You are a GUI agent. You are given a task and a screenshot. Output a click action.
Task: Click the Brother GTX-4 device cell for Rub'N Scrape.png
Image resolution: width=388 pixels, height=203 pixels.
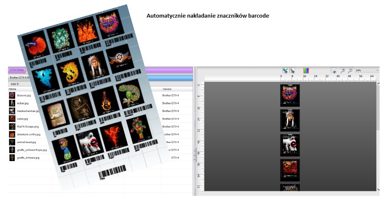pyautogui.click(x=171, y=126)
